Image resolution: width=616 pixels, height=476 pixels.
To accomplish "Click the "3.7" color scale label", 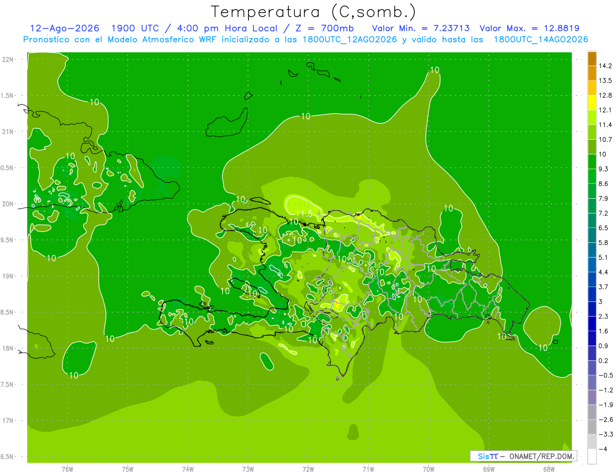I will [604, 287].
